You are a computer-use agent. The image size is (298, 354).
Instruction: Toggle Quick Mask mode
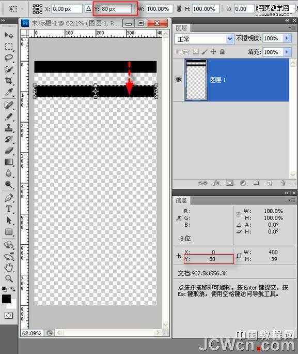[9, 315]
